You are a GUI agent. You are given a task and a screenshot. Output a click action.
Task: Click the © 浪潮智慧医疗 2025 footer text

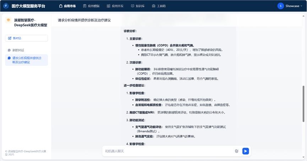coord(26,153)
